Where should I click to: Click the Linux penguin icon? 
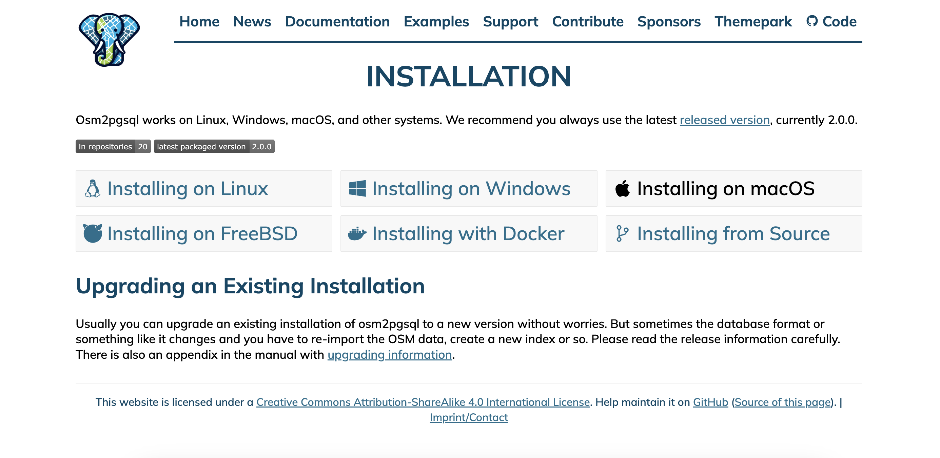coord(92,189)
